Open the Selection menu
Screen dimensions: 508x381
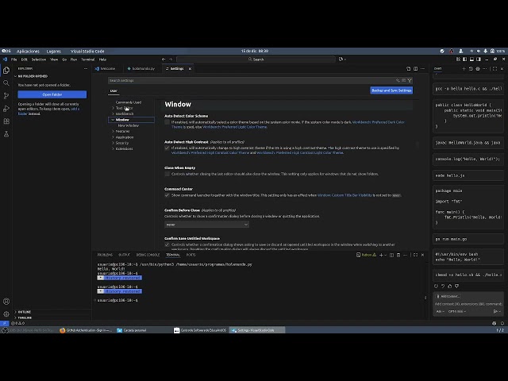(x=39, y=60)
